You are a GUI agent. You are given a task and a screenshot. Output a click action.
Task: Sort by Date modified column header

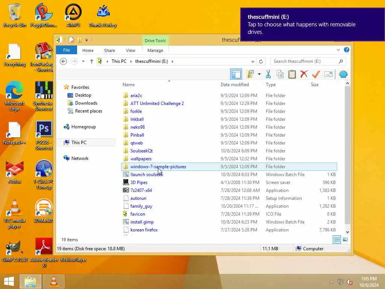click(235, 85)
